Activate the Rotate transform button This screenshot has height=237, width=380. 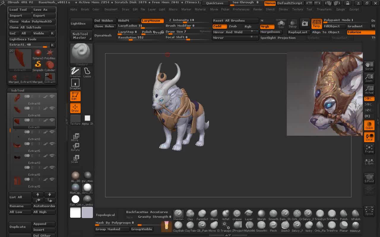pos(75,147)
